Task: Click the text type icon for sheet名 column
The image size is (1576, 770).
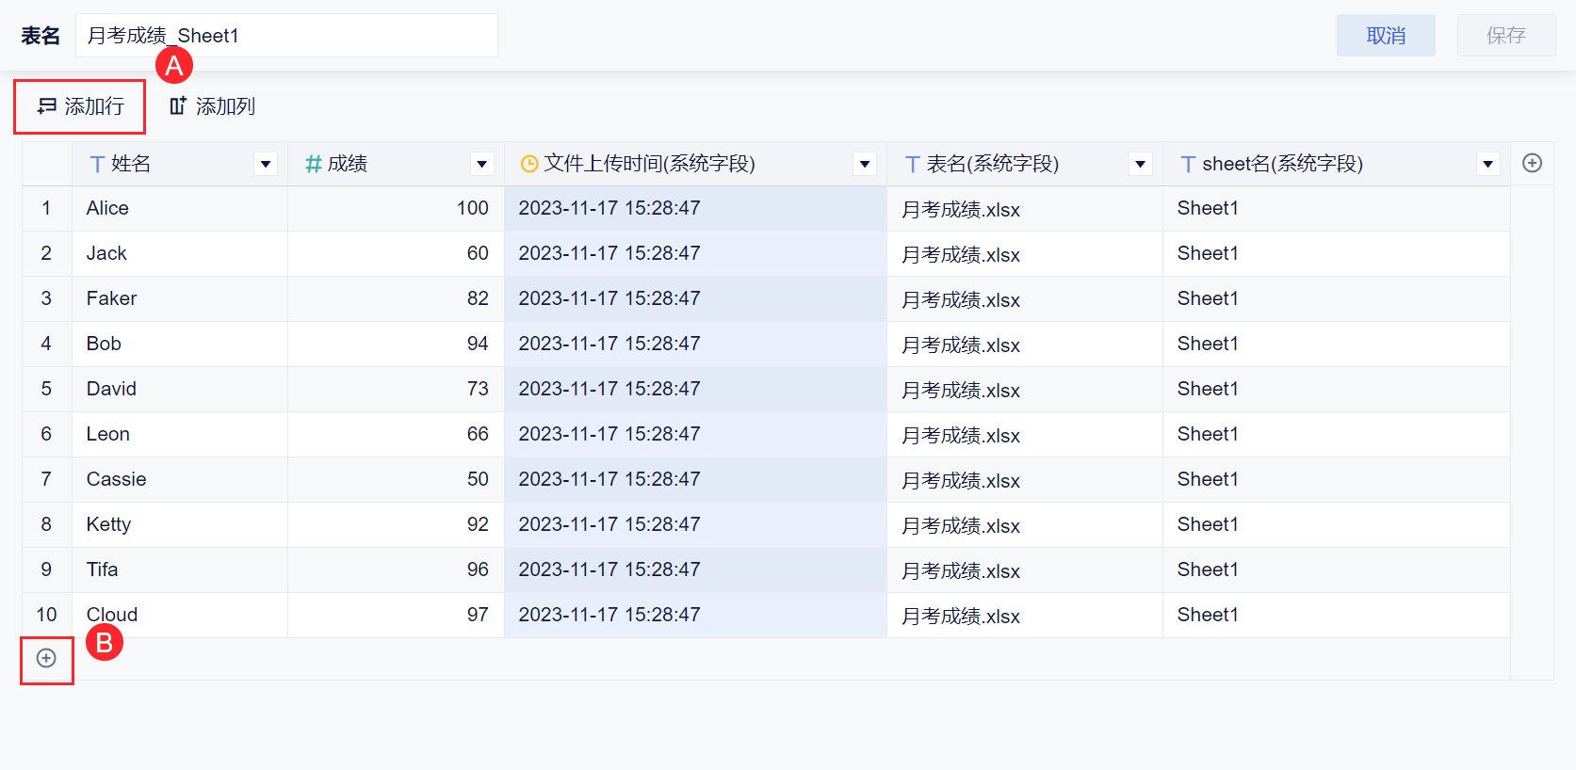Action: click(1188, 165)
